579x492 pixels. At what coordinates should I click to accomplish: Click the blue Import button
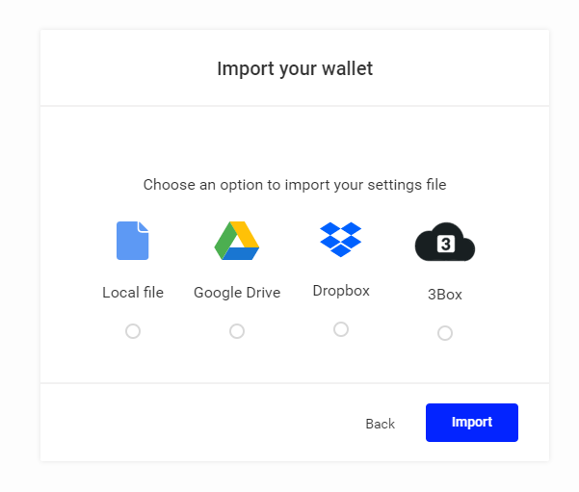coord(472,423)
